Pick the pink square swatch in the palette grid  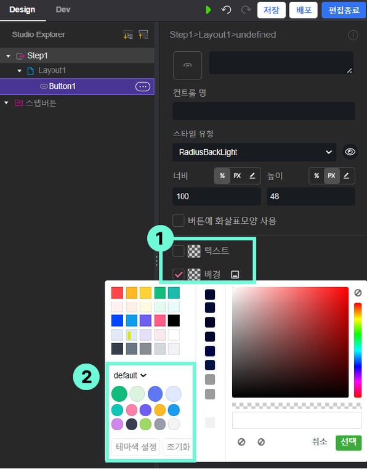pyautogui.click(x=160, y=320)
